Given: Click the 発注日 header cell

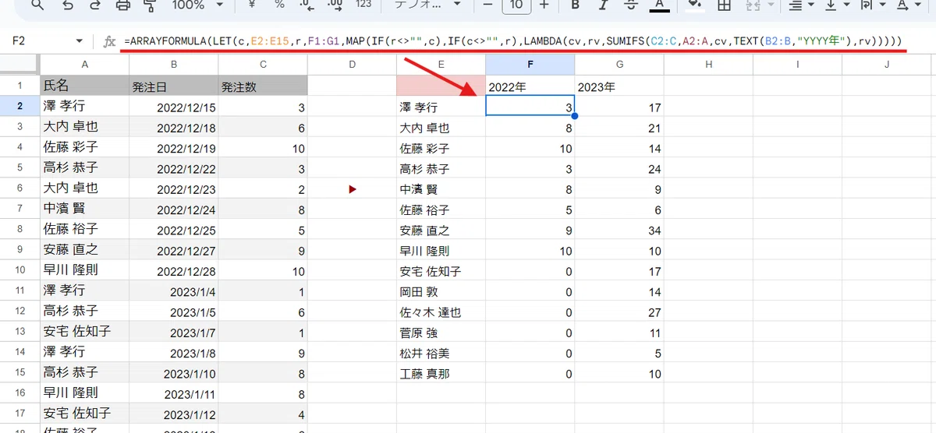Looking at the screenshot, I should tap(173, 86).
